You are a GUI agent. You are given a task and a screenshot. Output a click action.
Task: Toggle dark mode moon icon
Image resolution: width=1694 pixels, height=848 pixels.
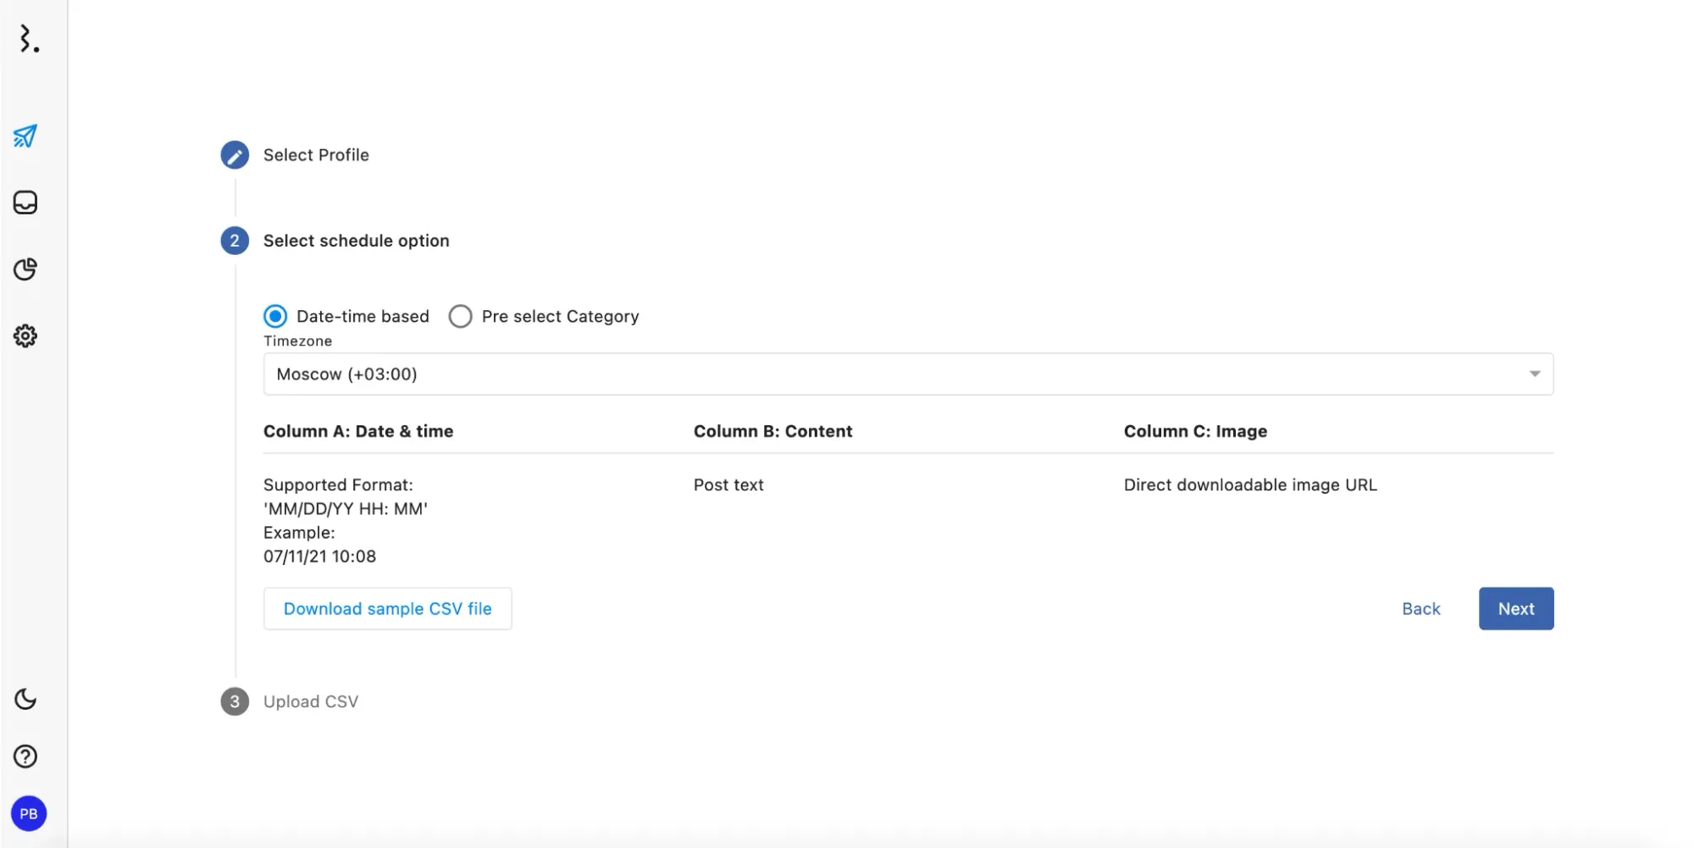[25, 699]
